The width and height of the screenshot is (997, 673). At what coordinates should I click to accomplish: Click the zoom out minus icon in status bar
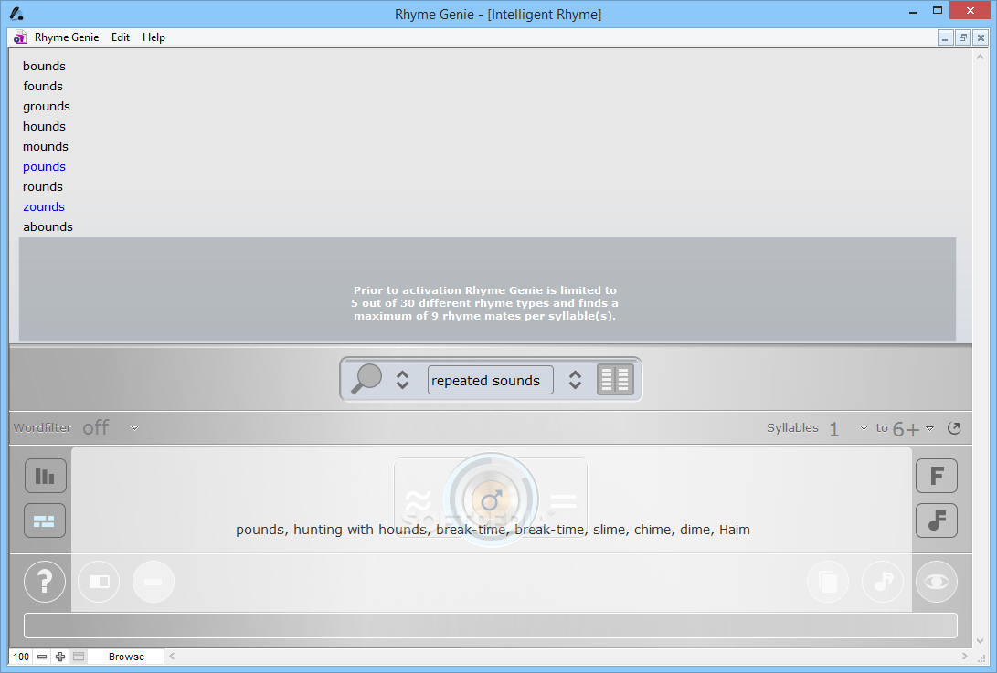pos(42,657)
